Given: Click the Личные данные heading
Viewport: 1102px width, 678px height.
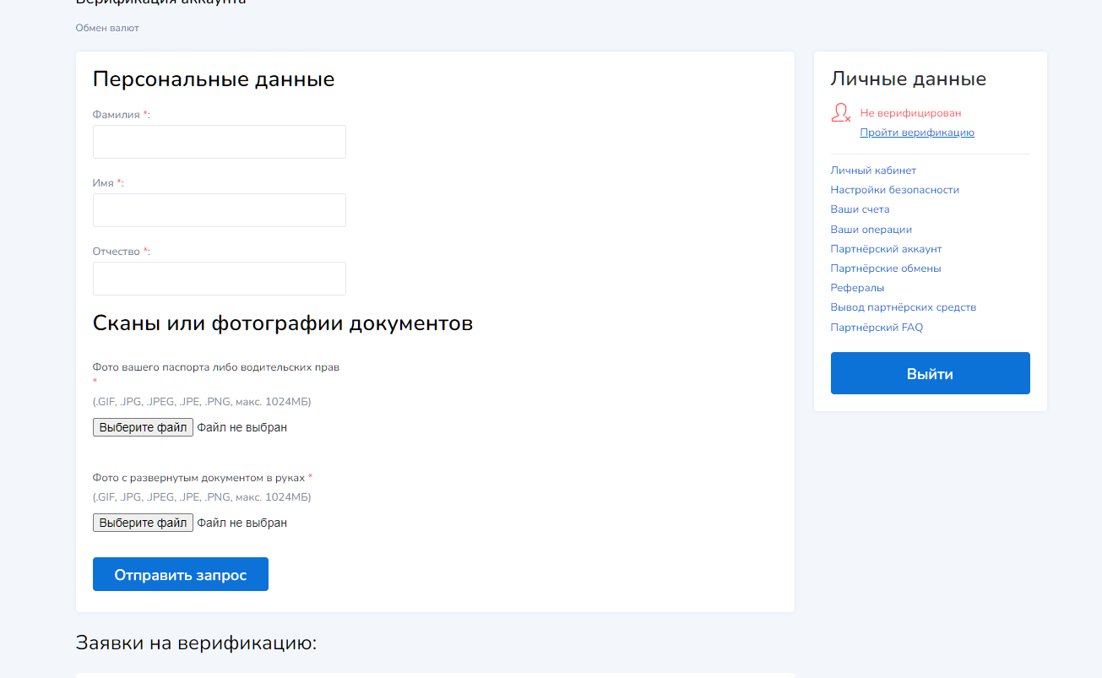Looking at the screenshot, I should click(909, 79).
